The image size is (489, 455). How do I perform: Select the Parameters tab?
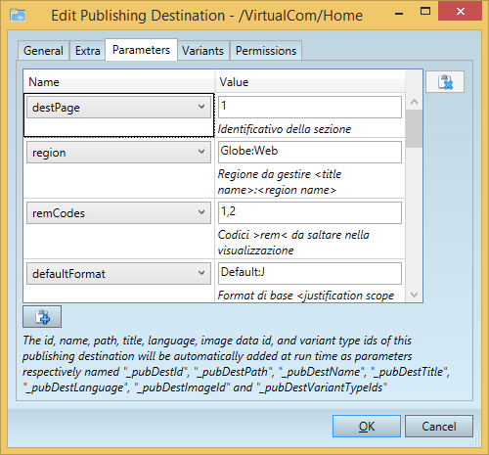click(141, 50)
